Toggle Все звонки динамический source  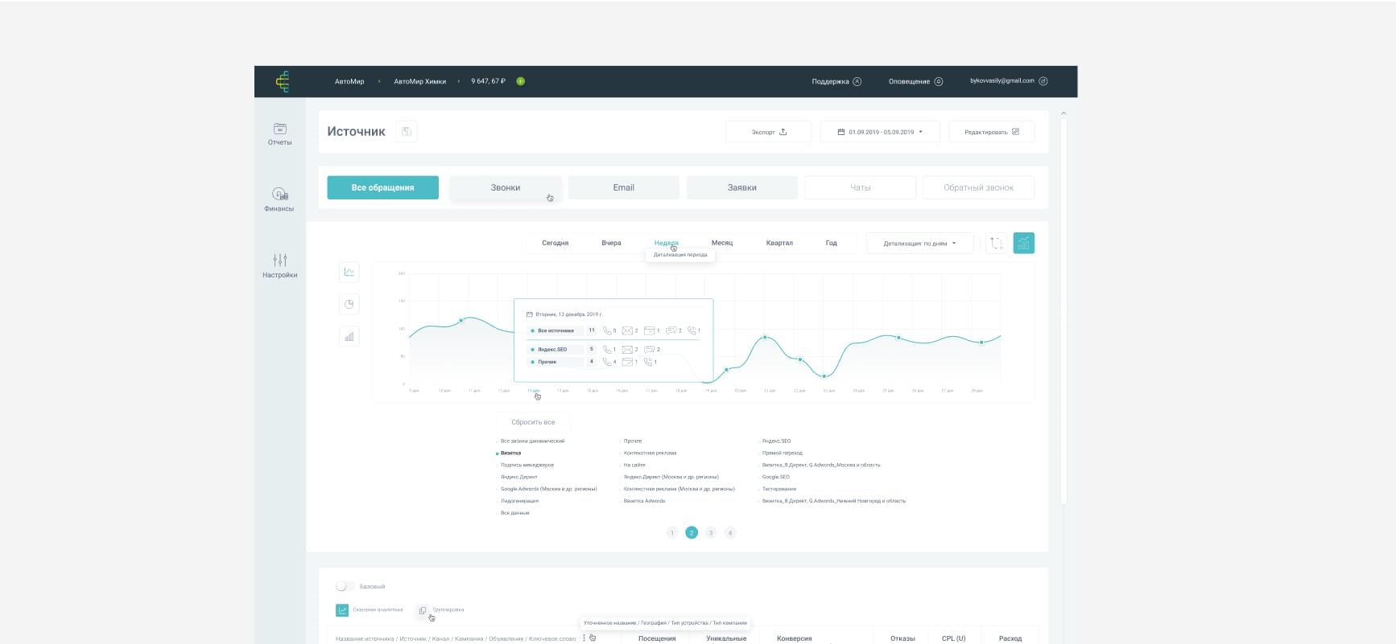[531, 441]
